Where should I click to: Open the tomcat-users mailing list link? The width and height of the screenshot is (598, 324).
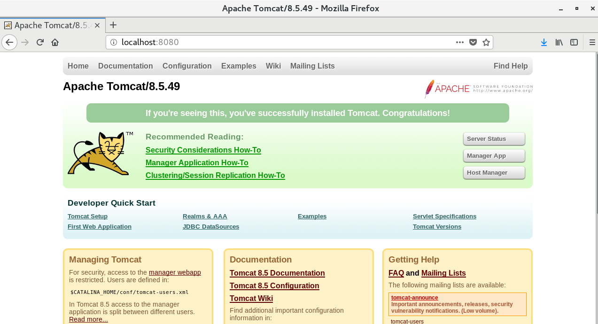407,322
